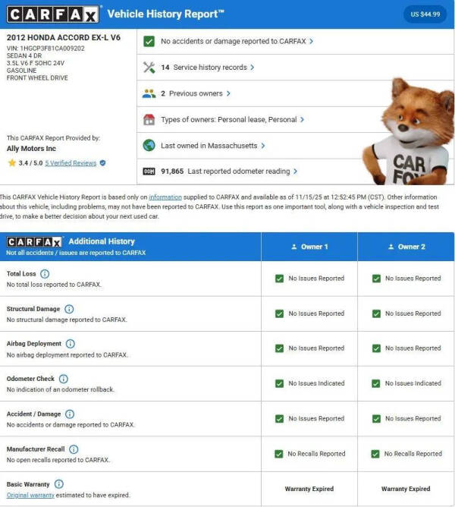Open the Structural Damage info icon
This screenshot has width=455, height=507.
(x=69, y=309)
